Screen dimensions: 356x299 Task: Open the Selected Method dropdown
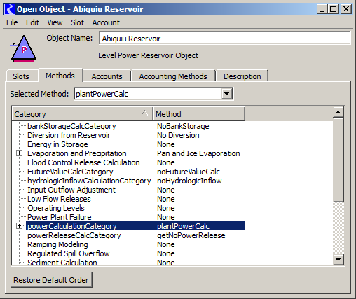click(x=226, y=94)
